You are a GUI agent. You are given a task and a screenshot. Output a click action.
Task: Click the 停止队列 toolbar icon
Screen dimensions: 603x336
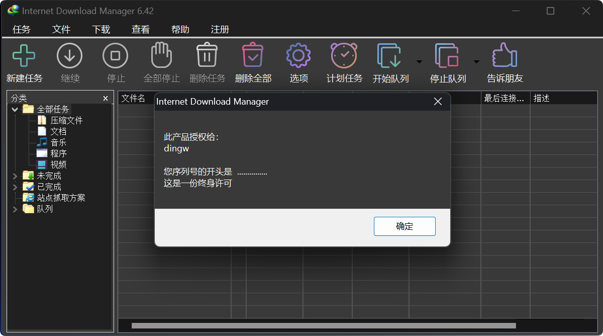pyautogui.click(x=447, y=55)
